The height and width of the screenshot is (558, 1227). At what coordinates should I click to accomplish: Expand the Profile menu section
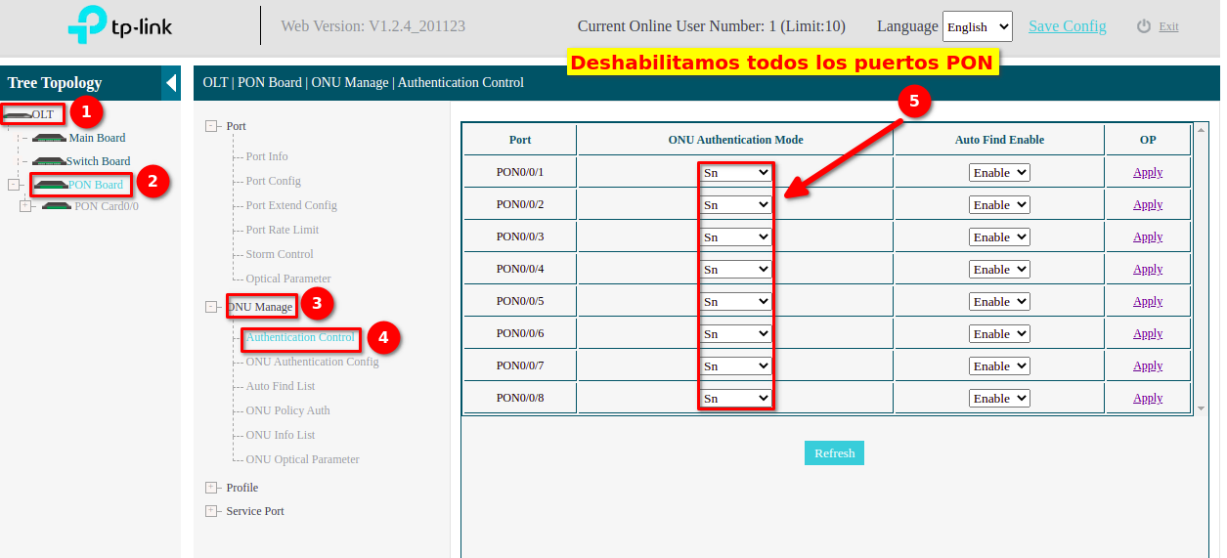coord(211,488)
